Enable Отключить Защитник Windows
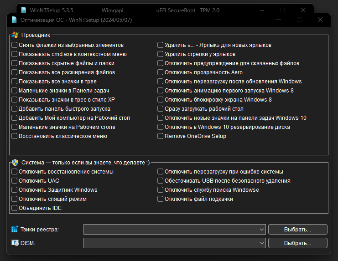This screenshot has width=338, height=261. pos(15,190)
